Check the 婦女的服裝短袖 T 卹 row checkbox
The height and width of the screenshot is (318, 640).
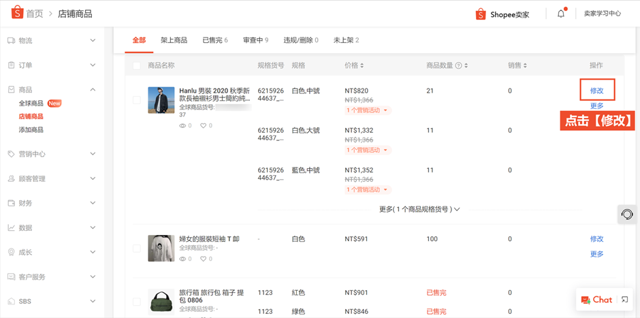137,248
